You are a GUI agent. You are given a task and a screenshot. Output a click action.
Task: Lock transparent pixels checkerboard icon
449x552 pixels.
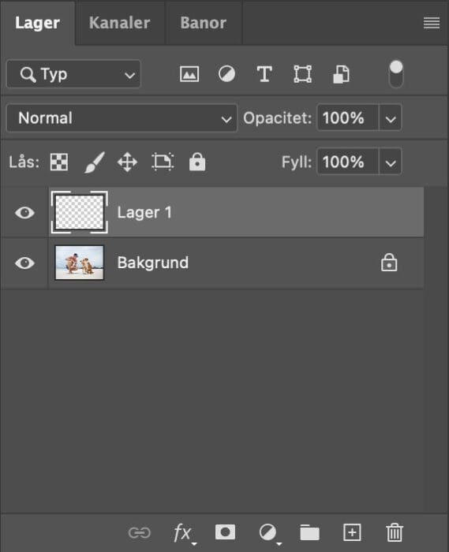[x=59, y=162]
